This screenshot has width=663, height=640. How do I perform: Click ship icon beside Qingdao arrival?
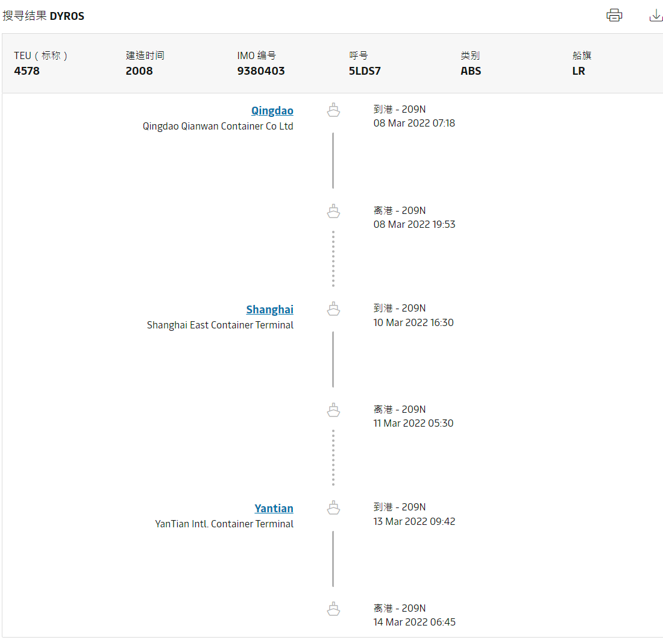click(333, 110)
